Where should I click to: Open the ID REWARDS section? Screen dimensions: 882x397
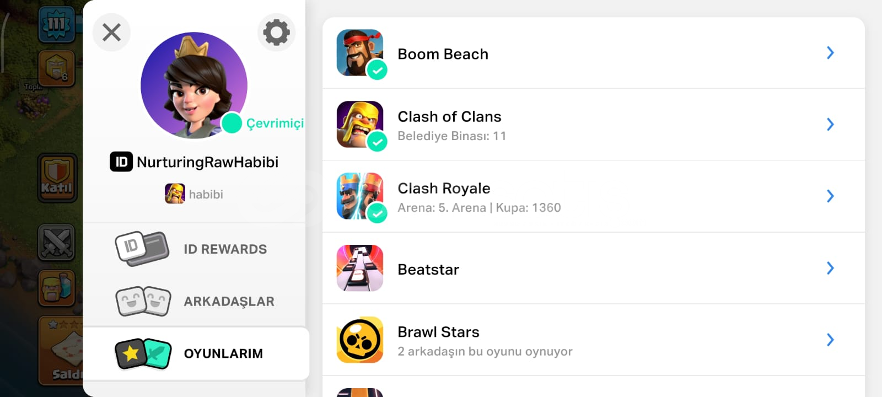225,249
